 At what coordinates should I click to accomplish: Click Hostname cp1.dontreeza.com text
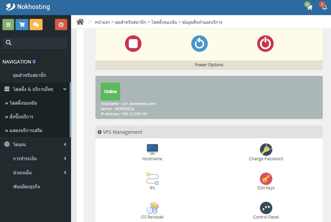[x=128, y=104]
